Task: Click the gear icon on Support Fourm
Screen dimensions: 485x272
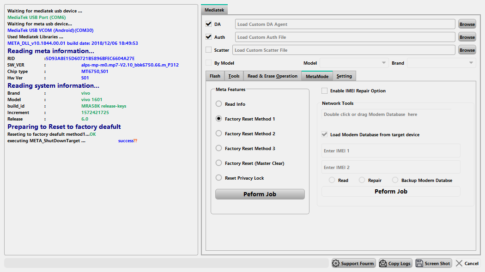Action: pyautogui.click(x=336, y=263)
